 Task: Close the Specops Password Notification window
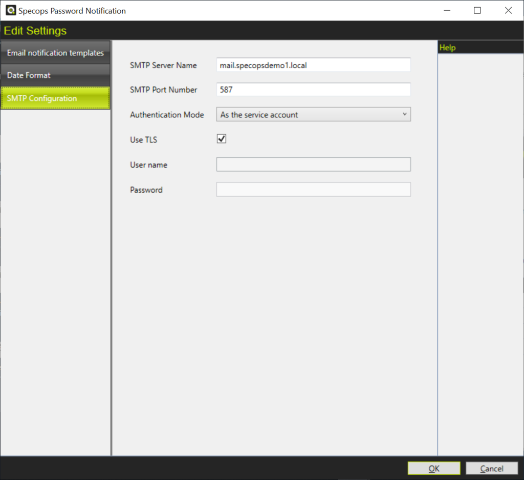(508, 10)
